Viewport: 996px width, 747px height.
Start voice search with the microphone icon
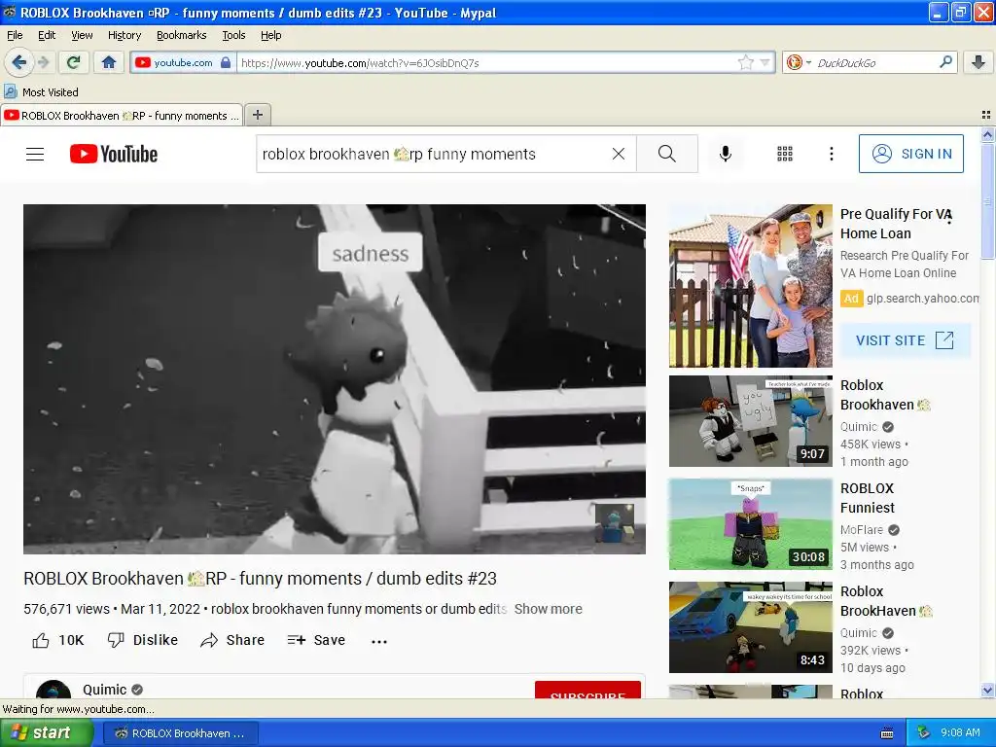726,154
